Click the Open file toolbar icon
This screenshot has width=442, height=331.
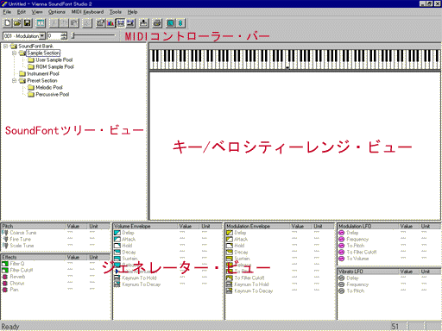tap(17, 23)
